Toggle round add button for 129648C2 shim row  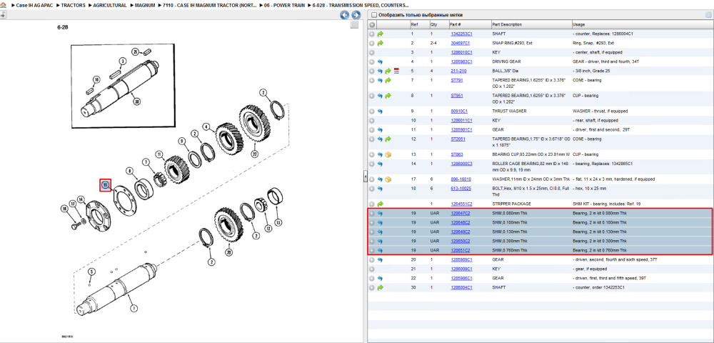[372, 223]
